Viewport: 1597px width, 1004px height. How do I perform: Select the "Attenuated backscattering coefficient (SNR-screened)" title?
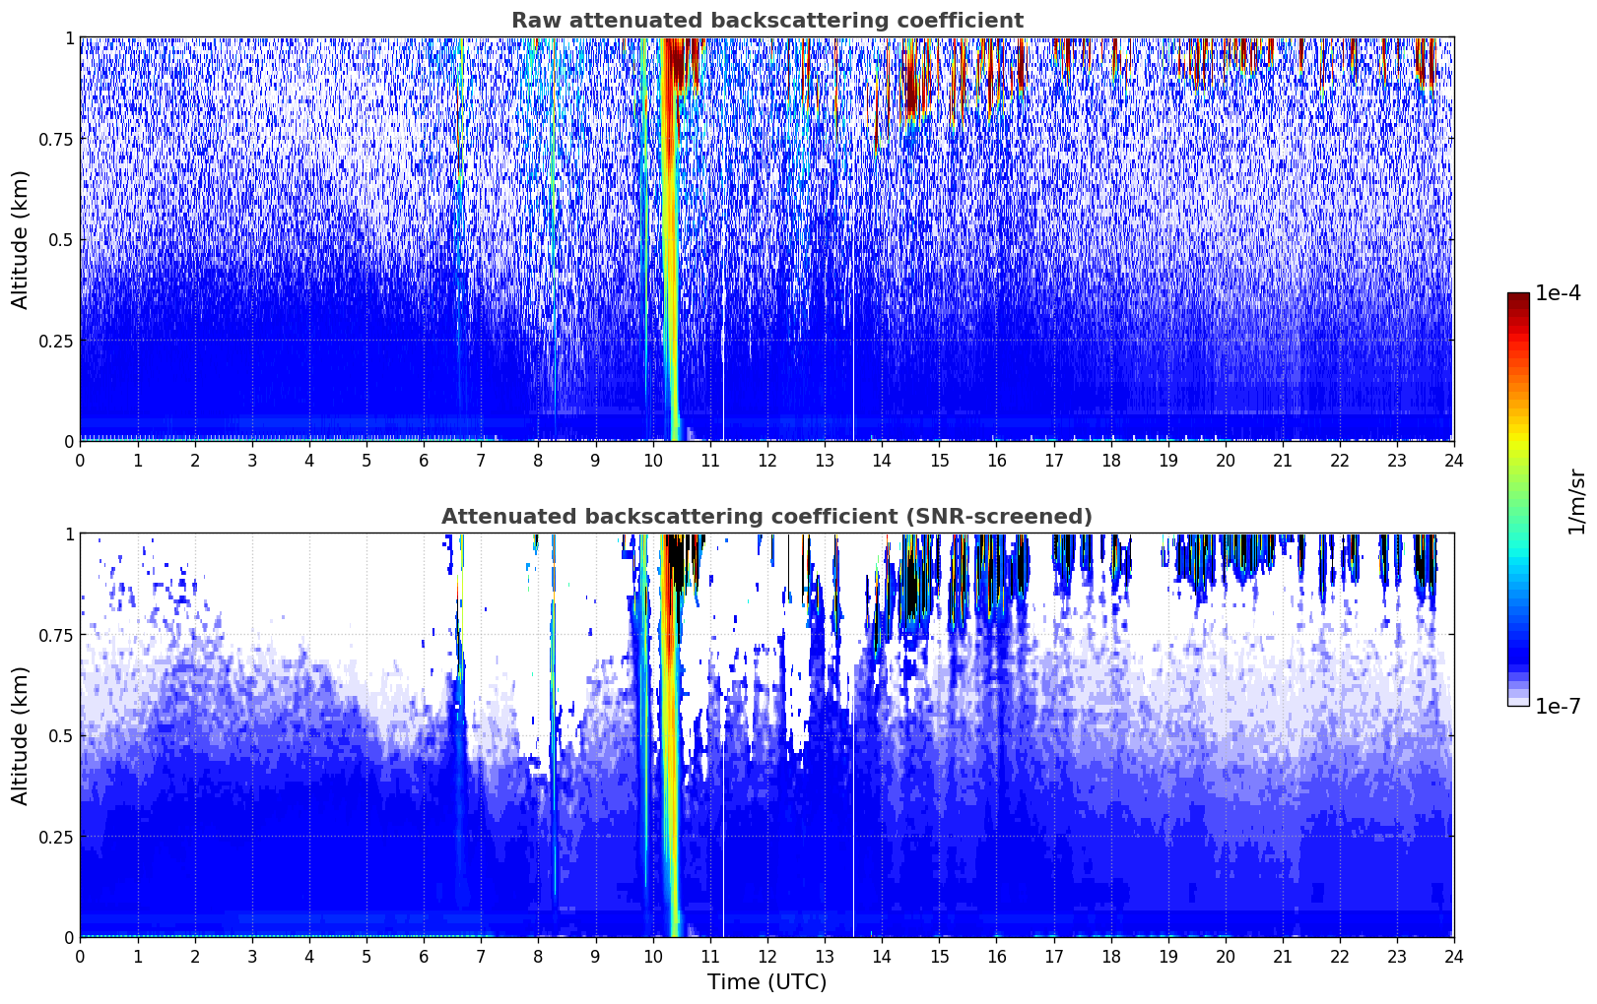[x=766, y=517]
